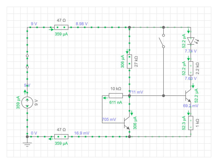Screen dimensions: 218x164
Task: Click the 705 mV voltage label
Action: coord(109,119)
